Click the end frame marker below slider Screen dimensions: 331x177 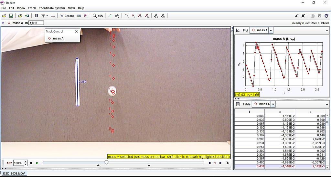pos(149,165)
